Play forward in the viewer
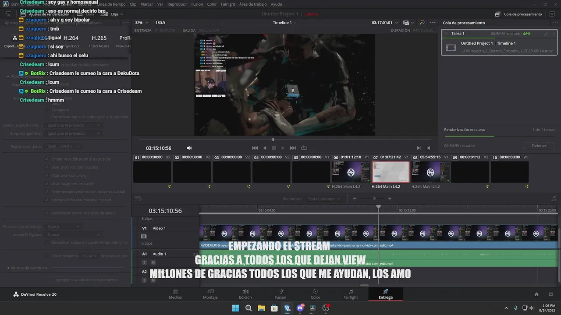Screen dimensions: 561x315 tap(283, 148)
